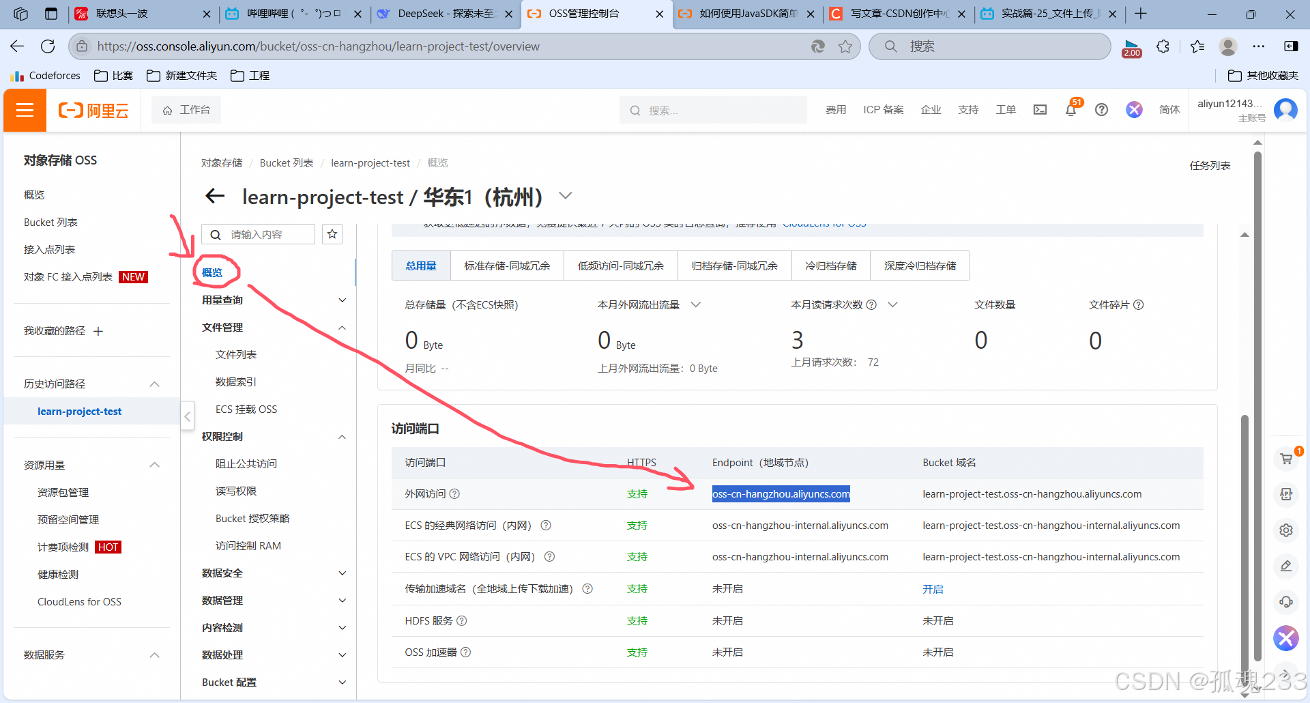Image resolution: width=1310 pixels, height=703 pixels.
Task: Expand the Bucket 配置 menu section
Action: [343, 683]
